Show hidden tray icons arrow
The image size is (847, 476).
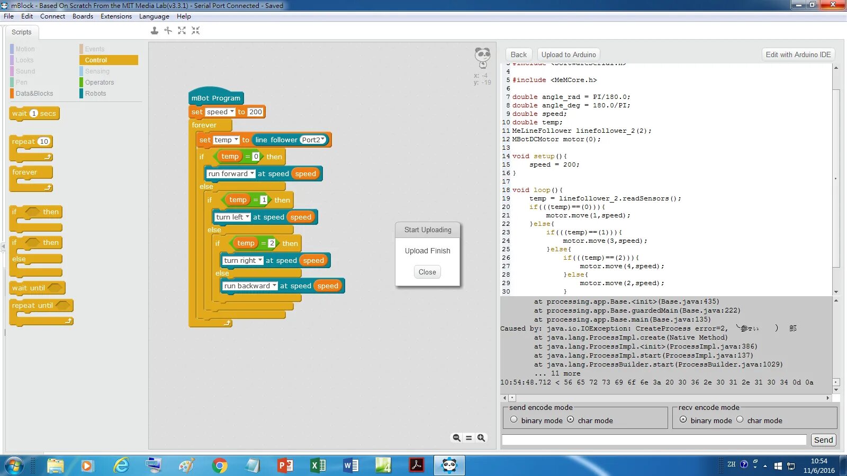coord(765,466)
